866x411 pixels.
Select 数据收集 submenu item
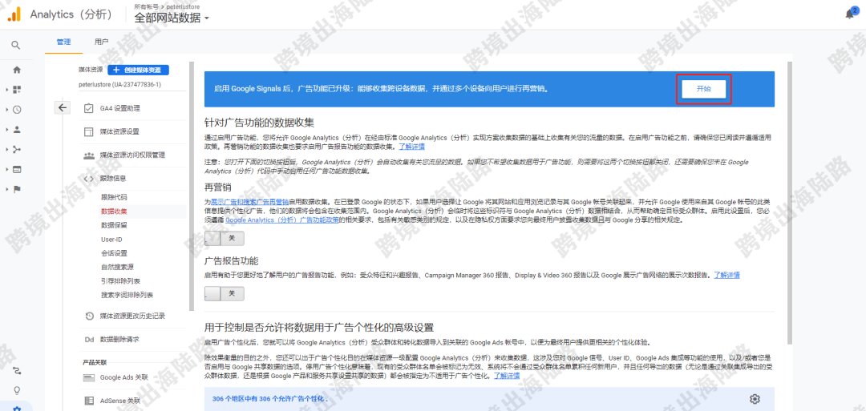tap(114, 212)
